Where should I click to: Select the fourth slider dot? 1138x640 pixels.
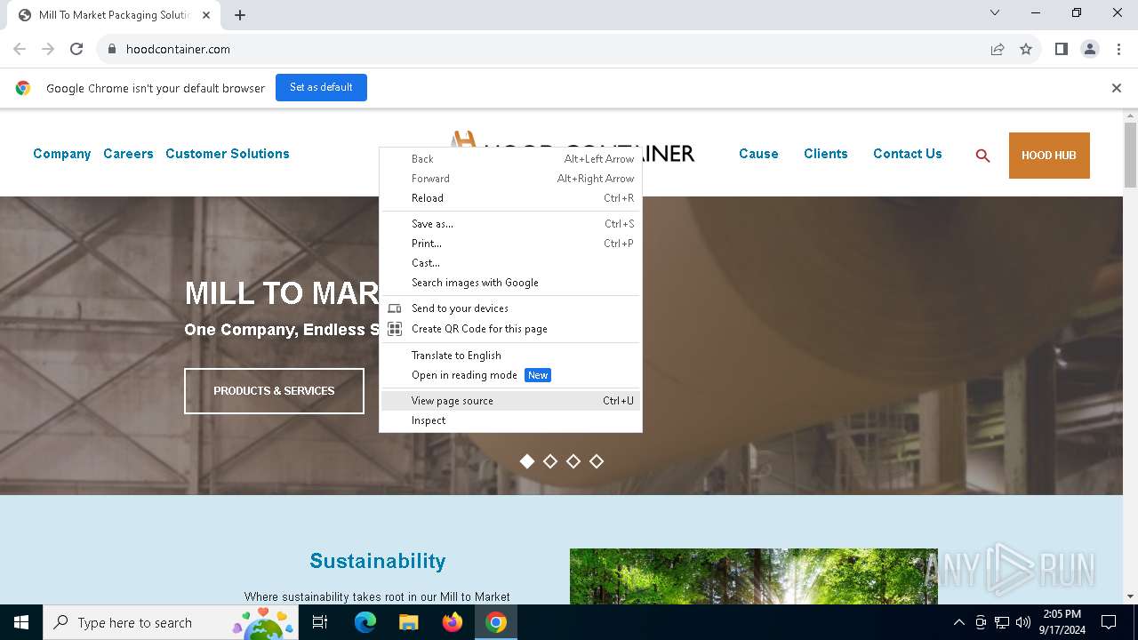coord(597,461)
